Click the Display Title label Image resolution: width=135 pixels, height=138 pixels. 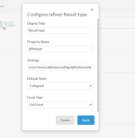click(x=36, y=23)
